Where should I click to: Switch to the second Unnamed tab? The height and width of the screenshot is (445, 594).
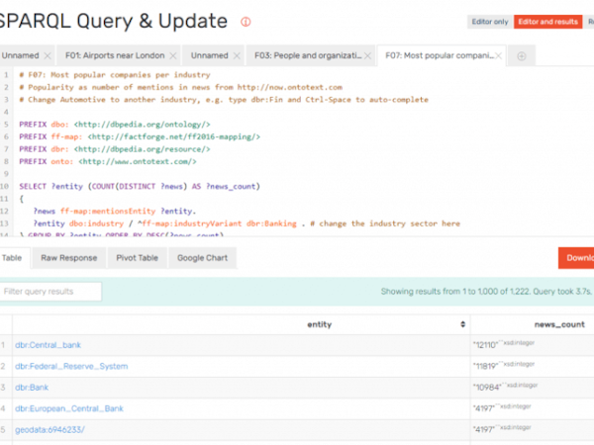(210, 55)
